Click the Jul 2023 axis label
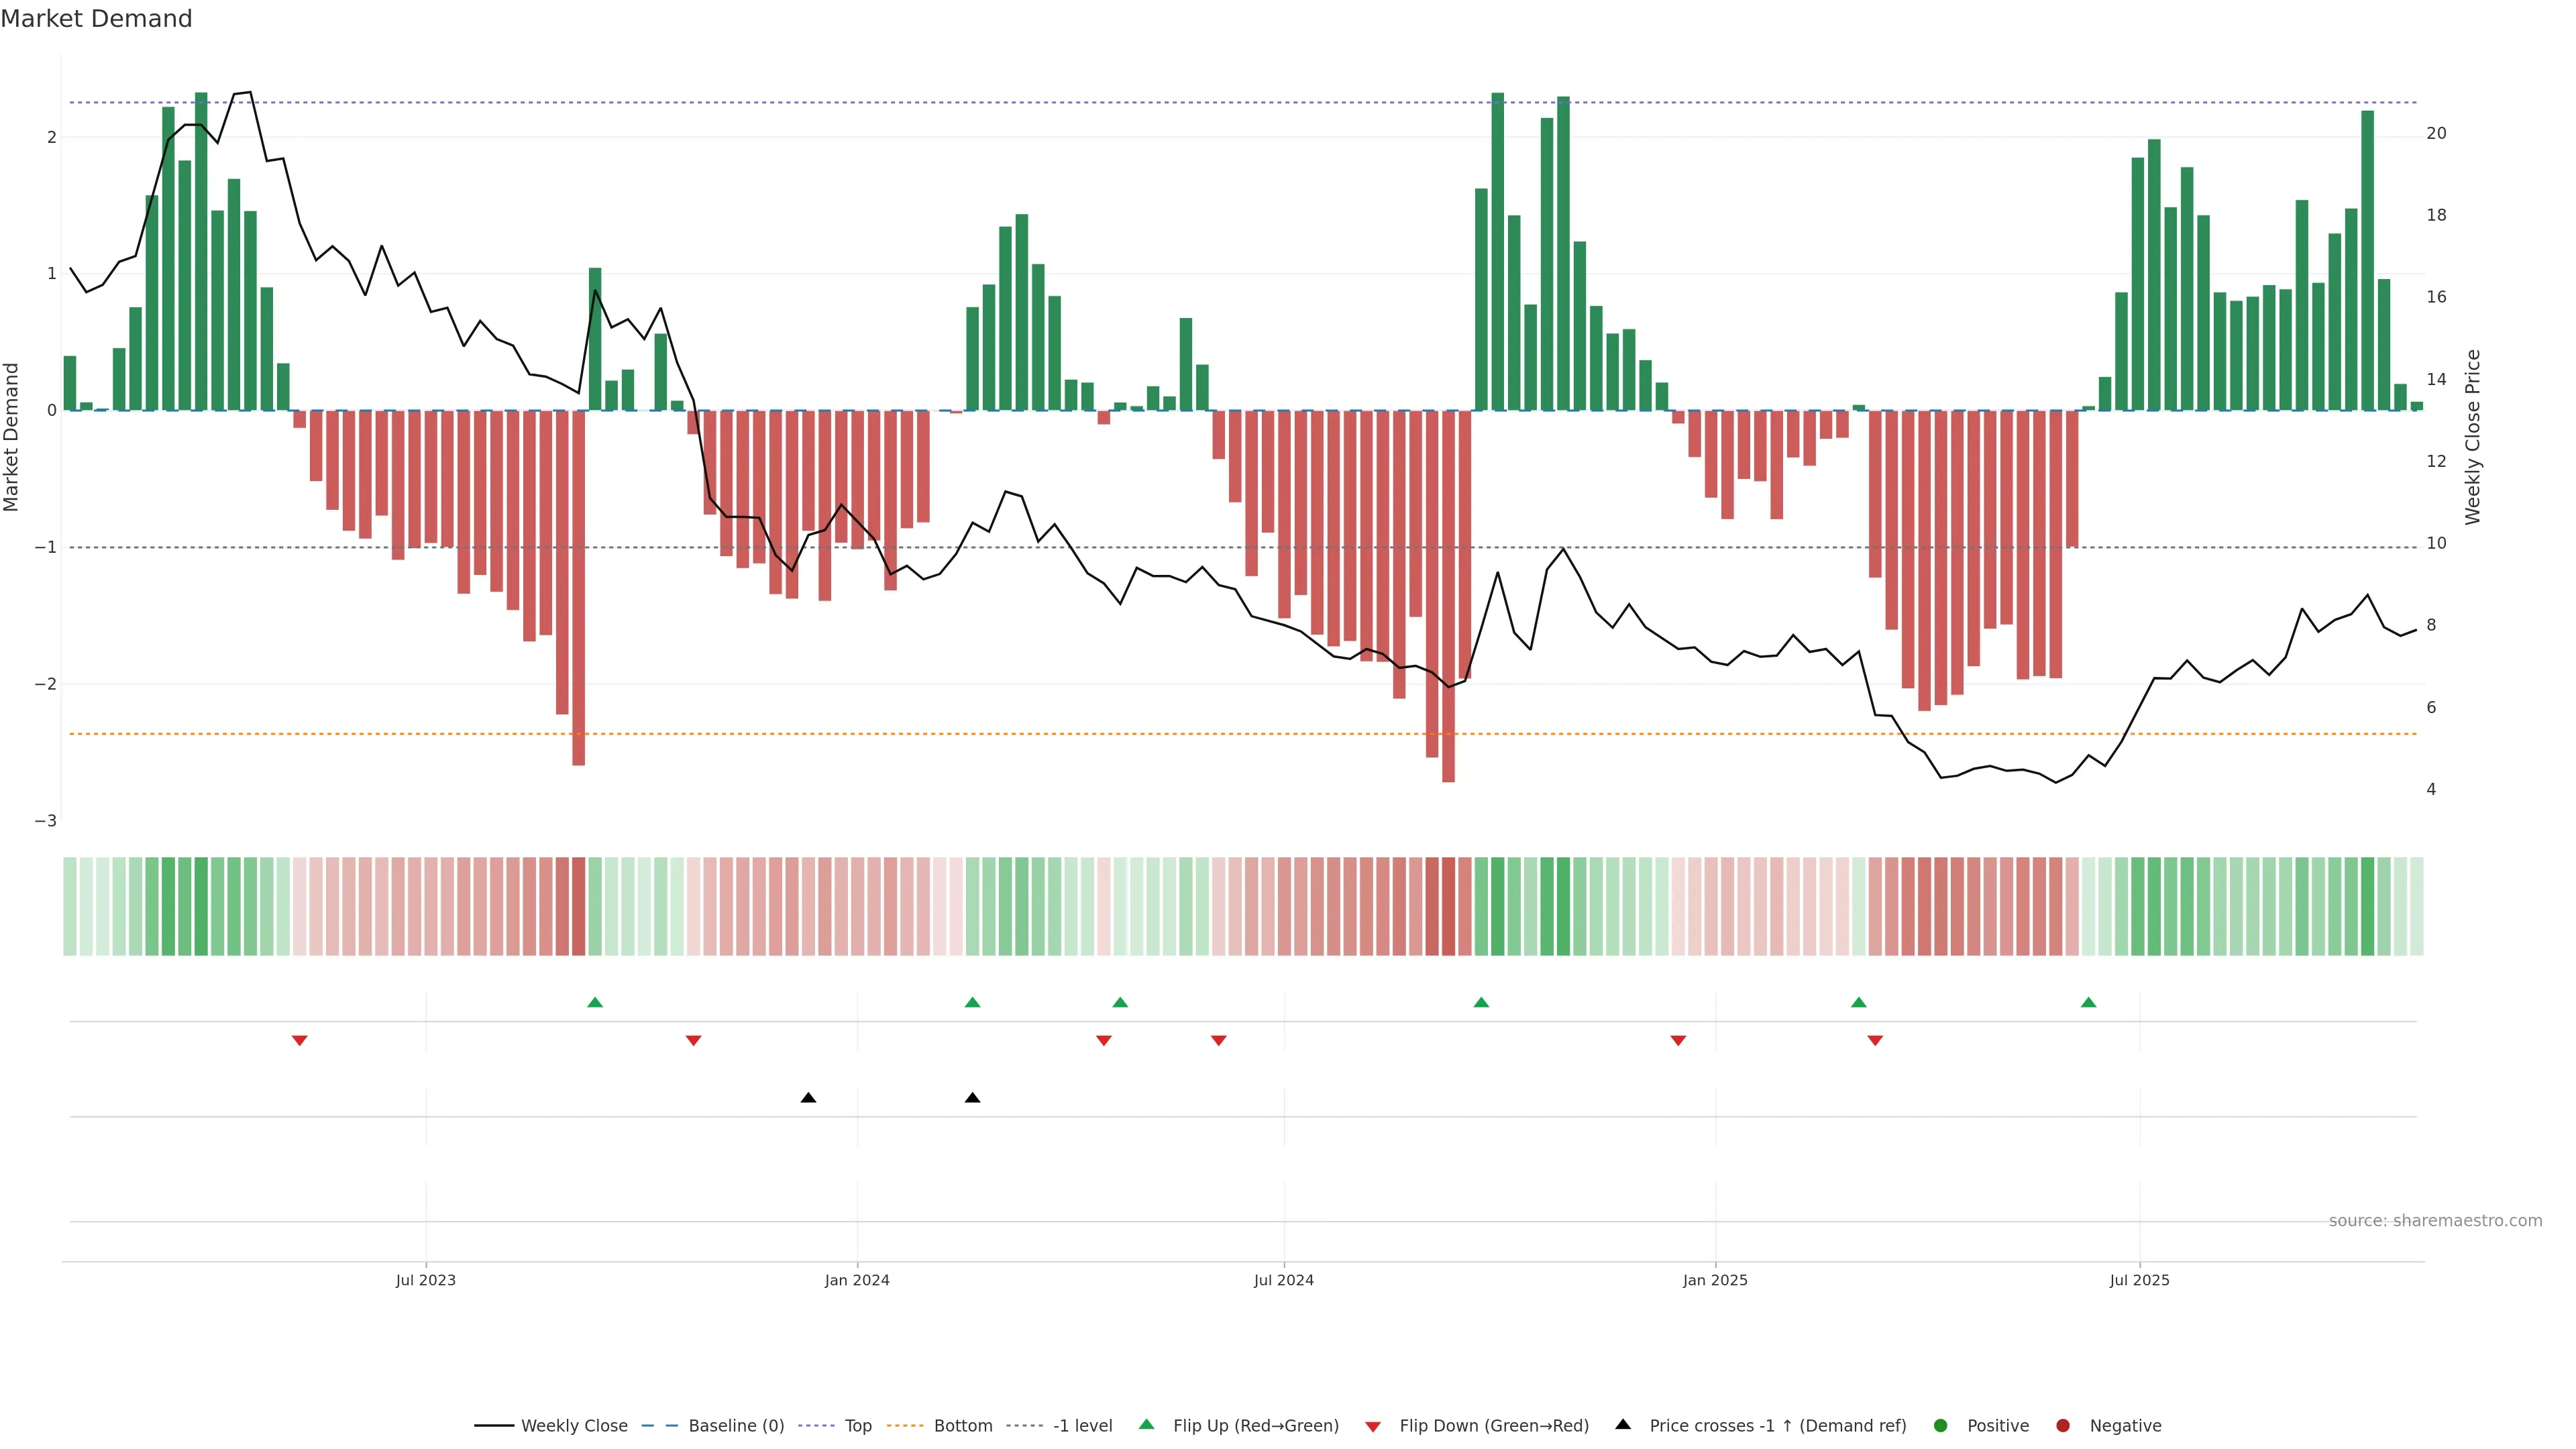This screenshot has height=1449, width=2576. click(425, 1280)
